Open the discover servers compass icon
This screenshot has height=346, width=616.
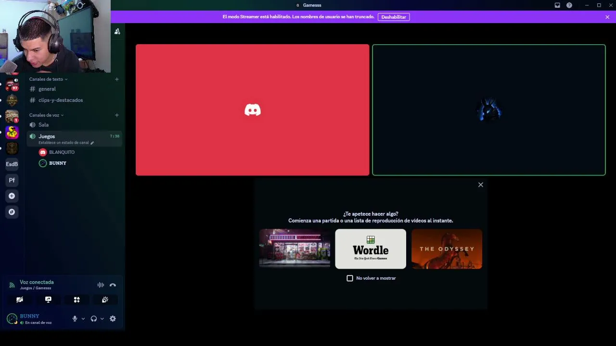click(12, 212)
